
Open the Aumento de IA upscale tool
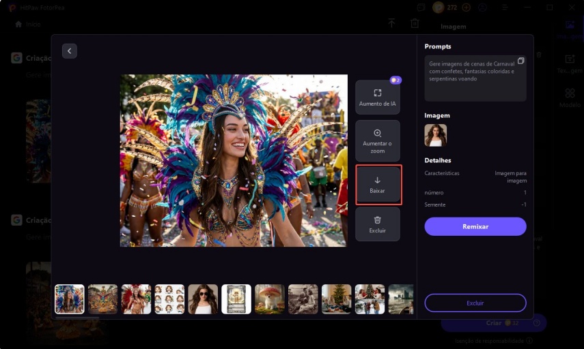[x=377, y=97]
